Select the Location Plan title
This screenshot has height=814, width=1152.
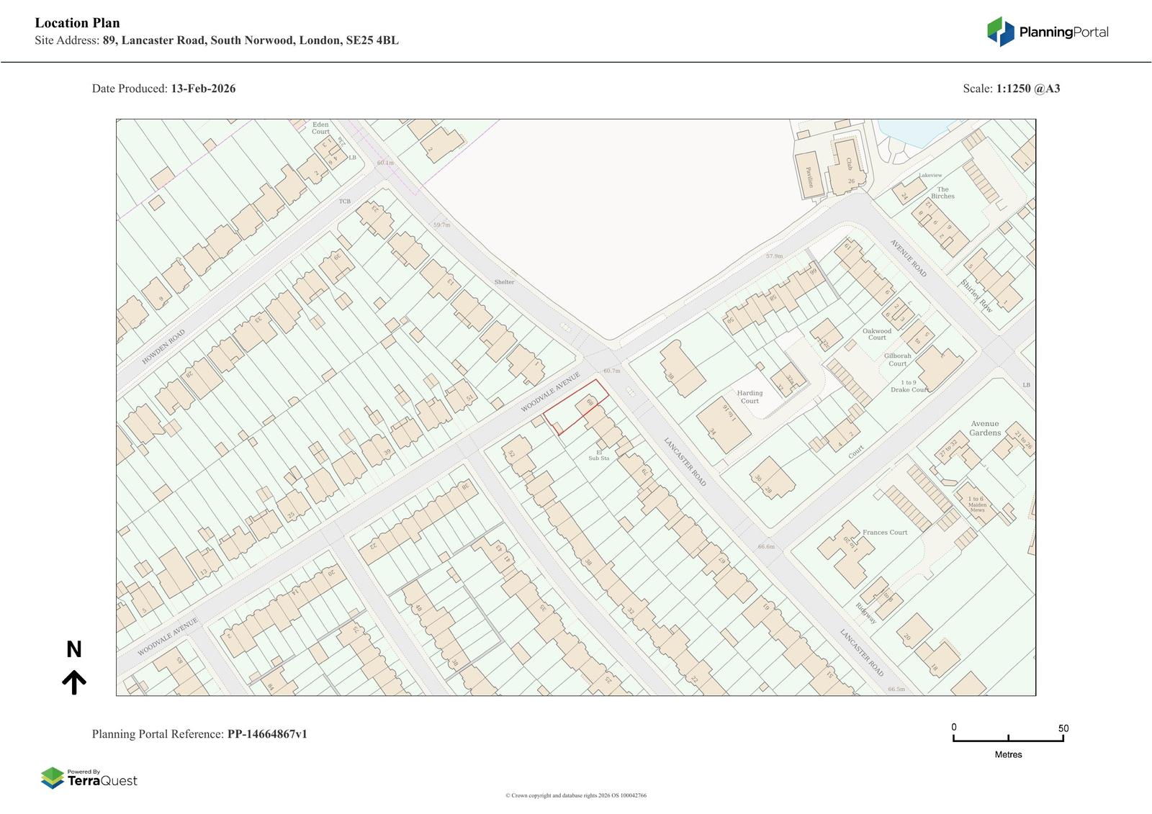click(x=77, y=23)
